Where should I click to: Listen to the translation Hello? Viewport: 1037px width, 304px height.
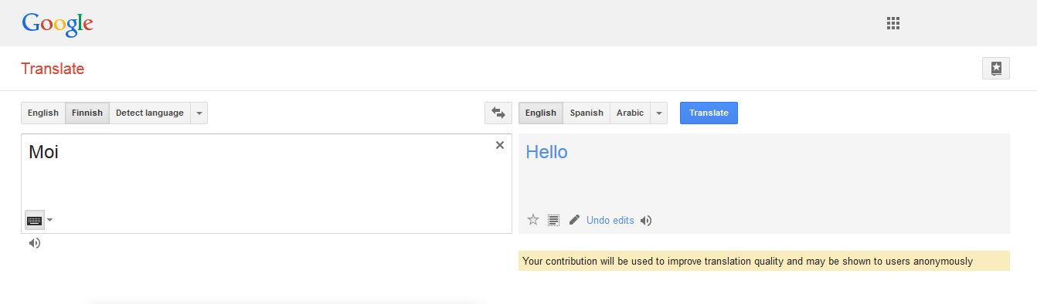[646, 221]
